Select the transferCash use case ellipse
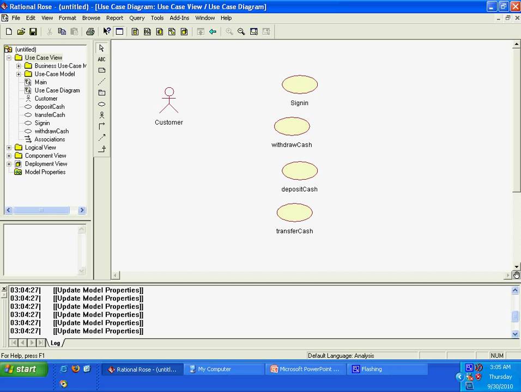 pos(294,212)
